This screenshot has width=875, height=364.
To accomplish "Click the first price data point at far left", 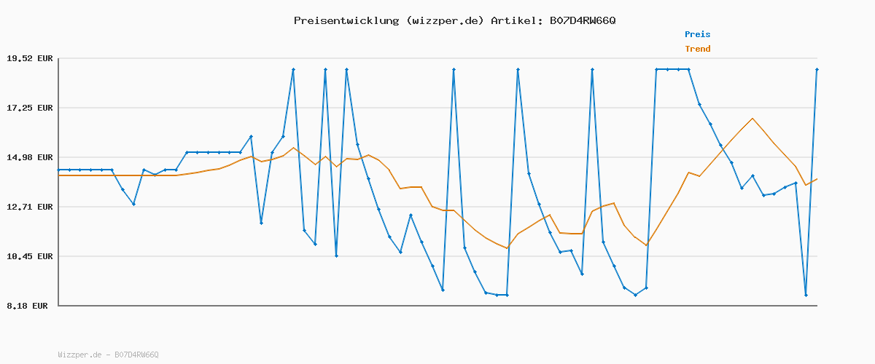I will coord(59,170).
